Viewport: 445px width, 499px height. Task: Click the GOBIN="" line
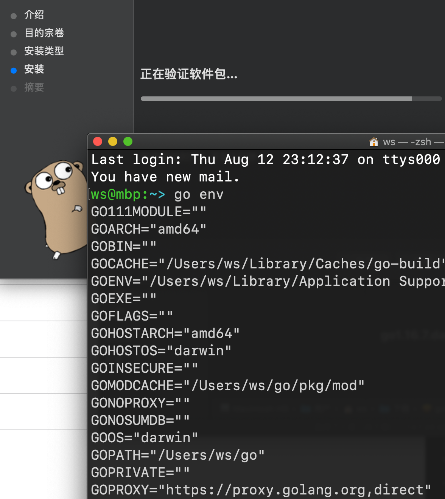pyautogui.click(x=124, y=246)
